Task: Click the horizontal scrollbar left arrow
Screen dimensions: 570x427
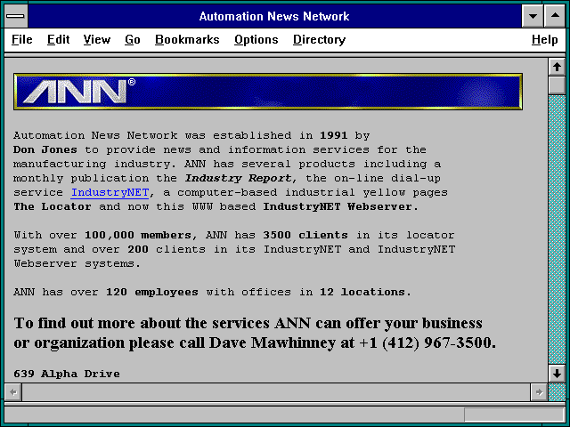Action: (13, 392)
